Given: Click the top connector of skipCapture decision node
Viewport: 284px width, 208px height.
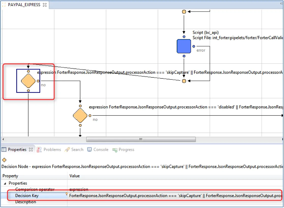Looking at the screenshot, I should point(28,71).
